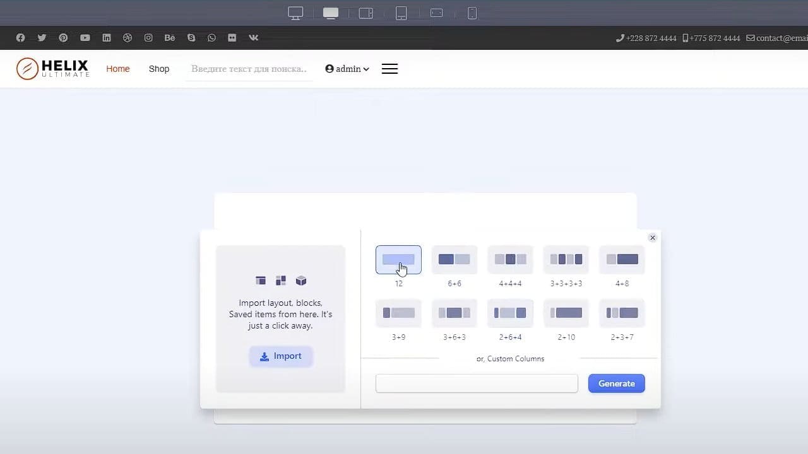Click the Generate button
Screen dimensions: 808x454
pyautogui.click(x=617, y=383)
